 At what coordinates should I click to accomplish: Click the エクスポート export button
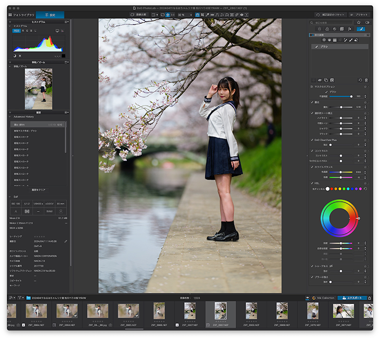coord(352,298)
